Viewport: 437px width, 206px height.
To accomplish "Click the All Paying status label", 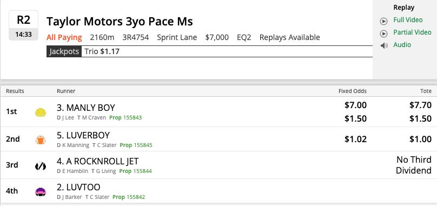I will click(x=64, y=37).
